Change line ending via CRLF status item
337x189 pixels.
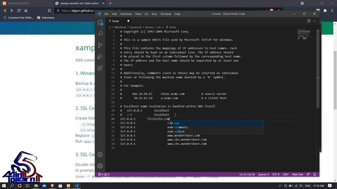pos(285,174)
